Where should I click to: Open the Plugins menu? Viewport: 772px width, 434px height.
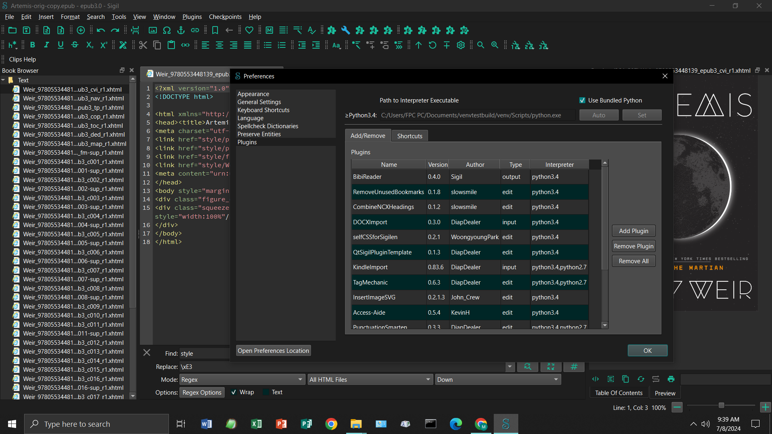point(192,17)
